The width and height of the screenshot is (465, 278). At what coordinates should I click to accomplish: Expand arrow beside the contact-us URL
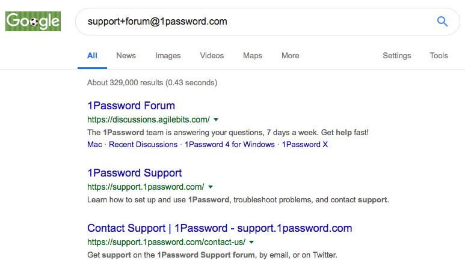[251, 242]
